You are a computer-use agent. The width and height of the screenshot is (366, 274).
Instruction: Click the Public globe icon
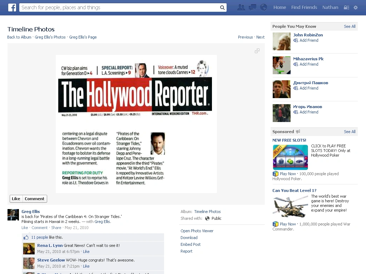[207, 218]
